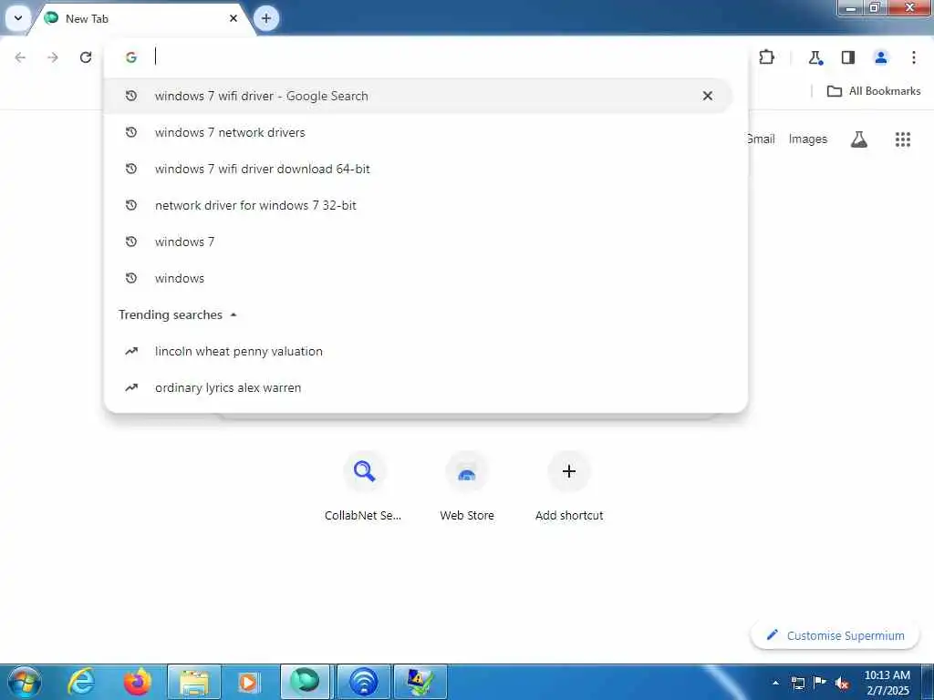Go forward with the forward arrow

(53, 57)
